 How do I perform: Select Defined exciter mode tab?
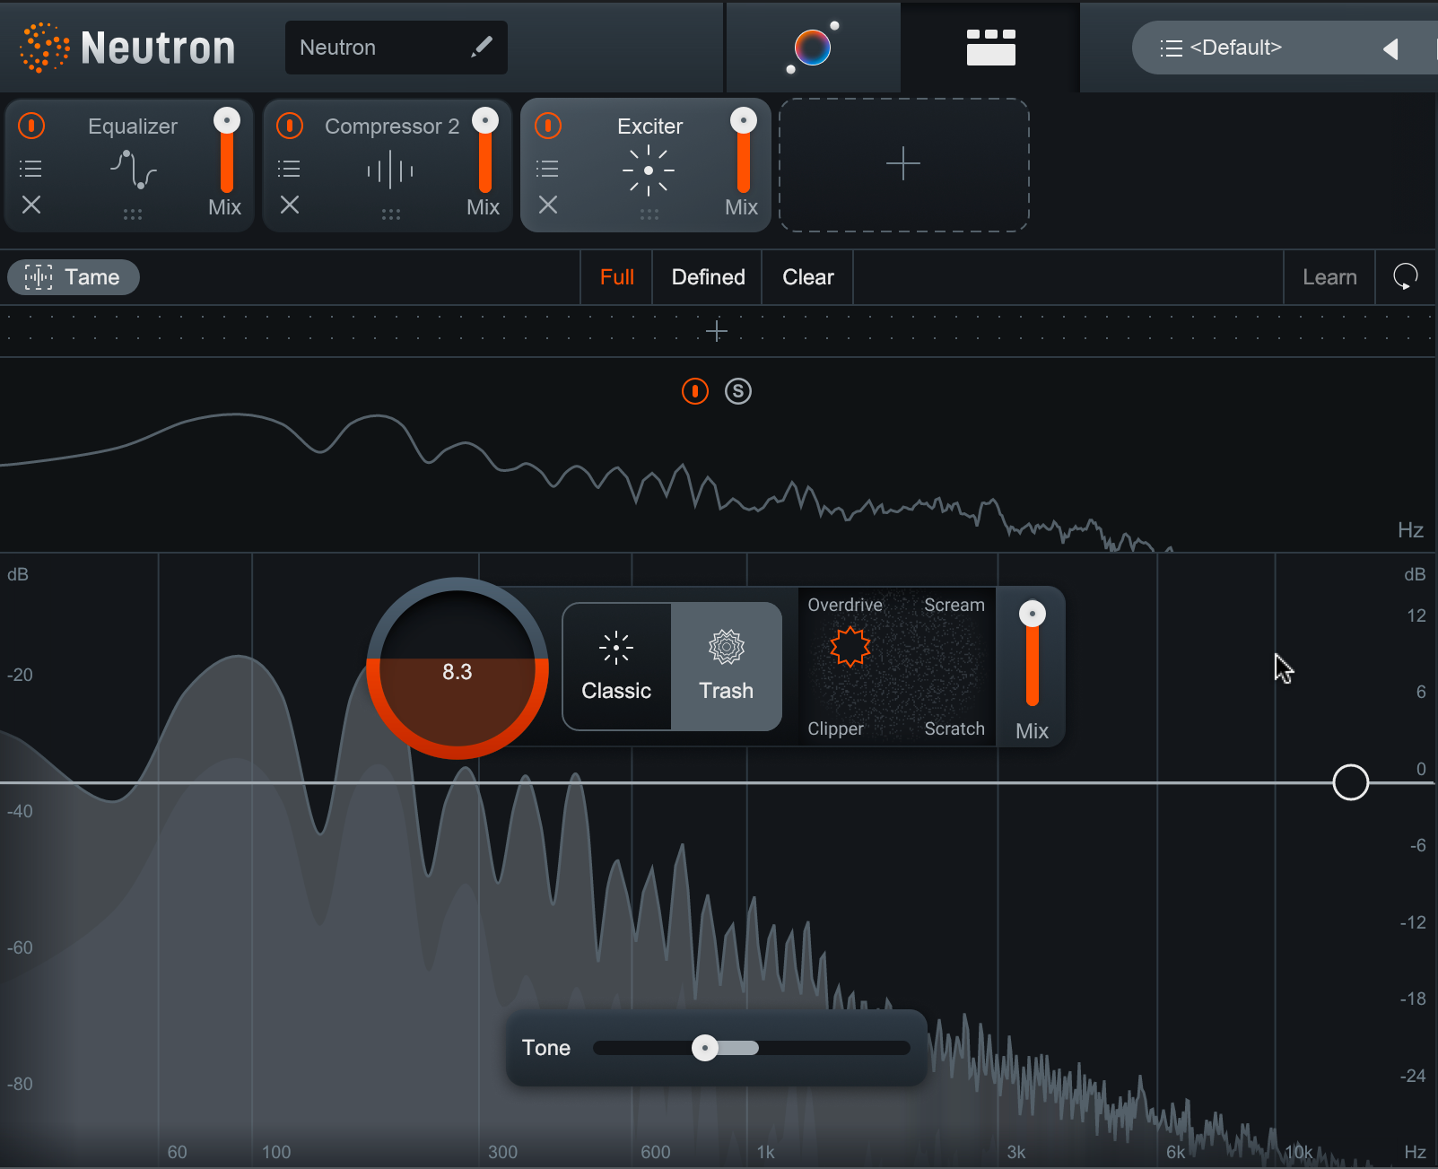(709, 277)
